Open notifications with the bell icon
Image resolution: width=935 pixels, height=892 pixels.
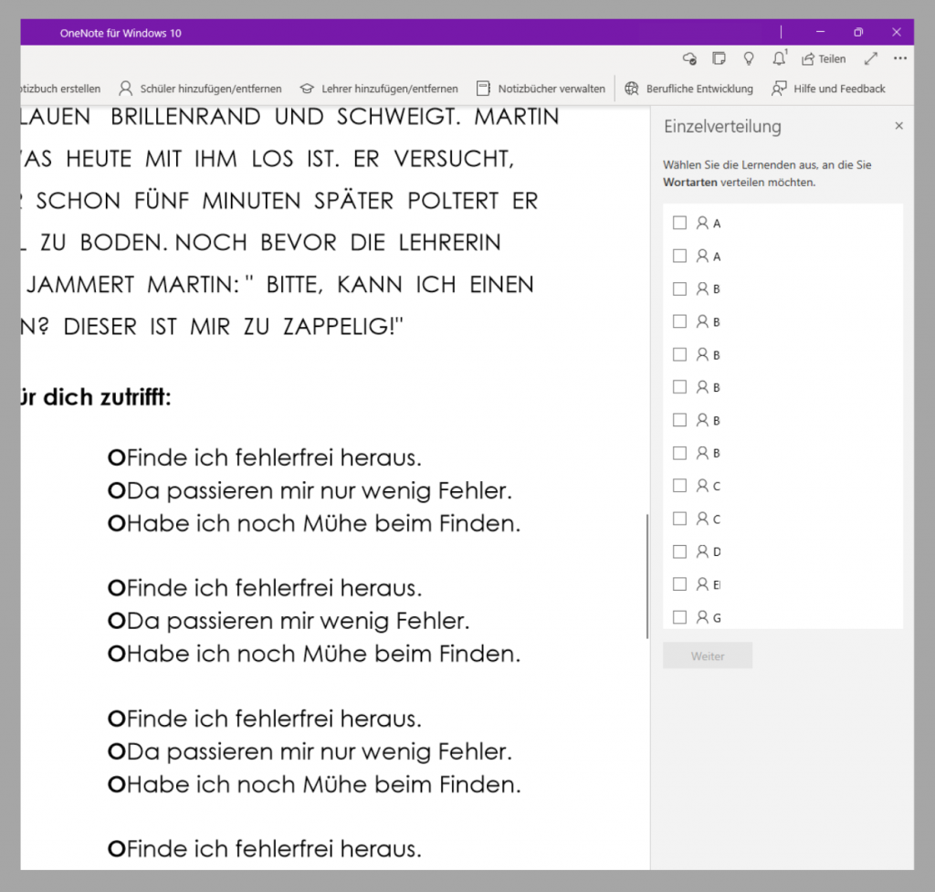pyautogui.click(x=778, y=58)
